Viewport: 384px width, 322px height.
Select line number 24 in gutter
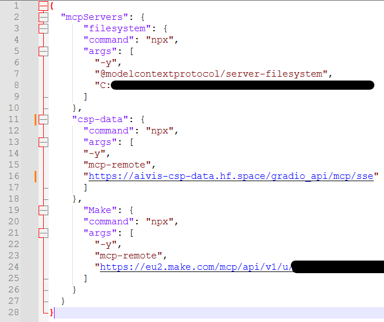click(14, 267)
